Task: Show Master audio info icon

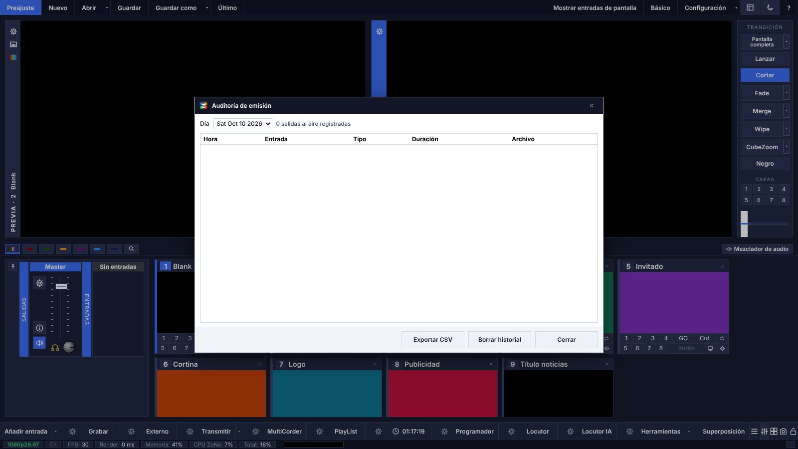Action: coord(39,328)
